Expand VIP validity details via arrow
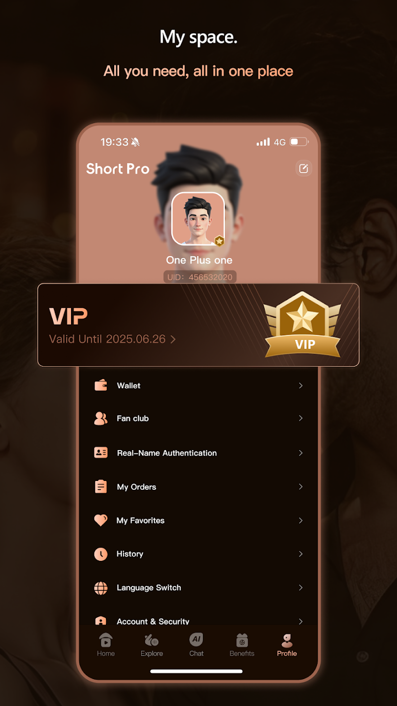 [x=173, y=339]
